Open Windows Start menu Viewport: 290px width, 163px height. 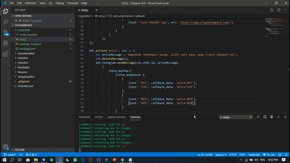point(5,160)
